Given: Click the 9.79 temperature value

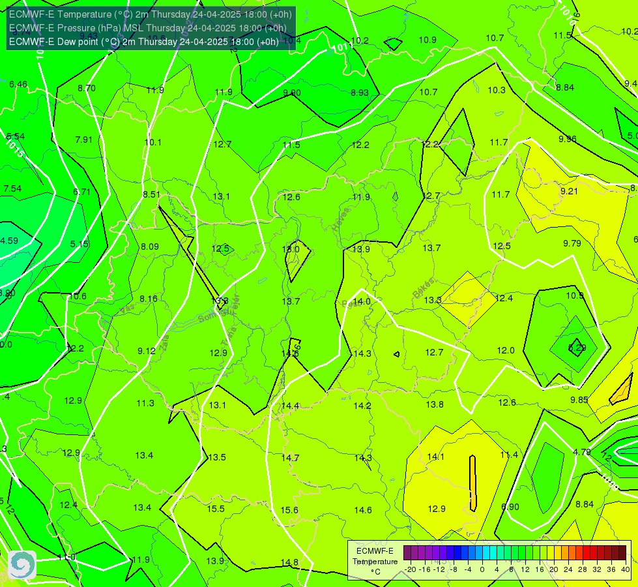Looking at the screenshot, I should (x=572, y=243).
